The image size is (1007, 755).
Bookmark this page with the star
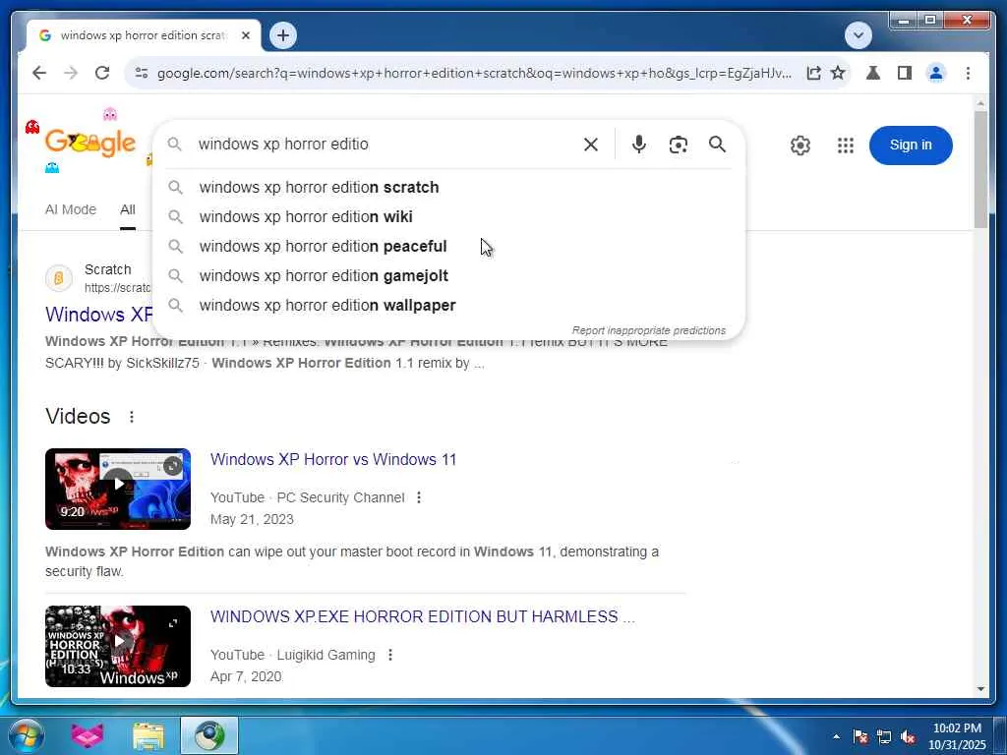pyautogui.click(x=838, y=73)
